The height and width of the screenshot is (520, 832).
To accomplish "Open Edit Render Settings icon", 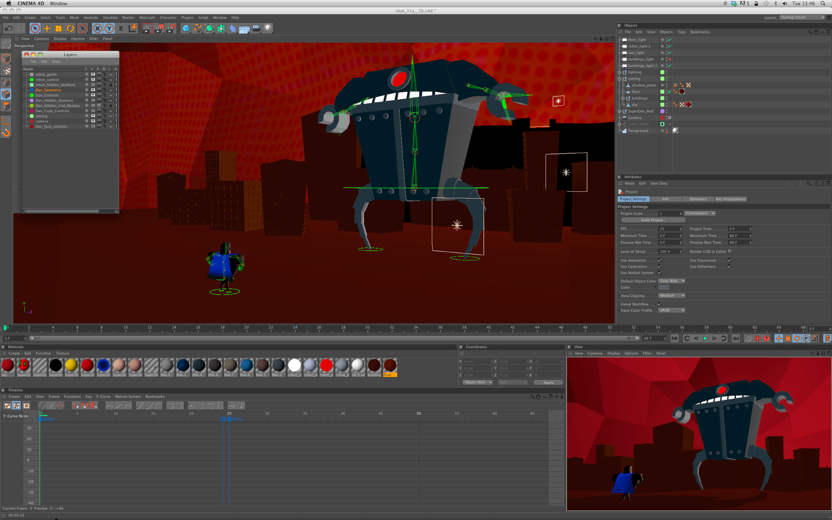I will pos(171,28).
